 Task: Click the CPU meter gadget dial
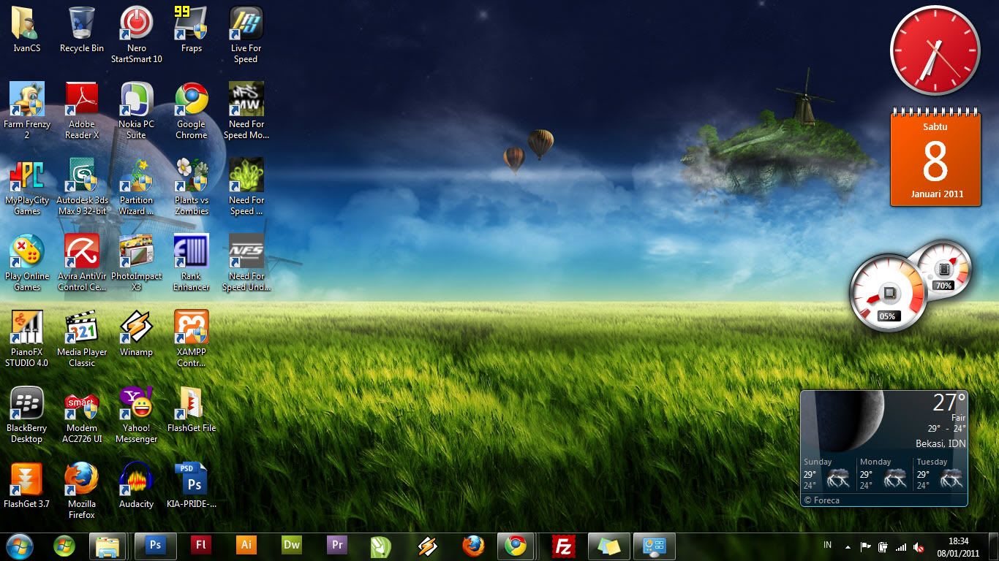(889, 294)
